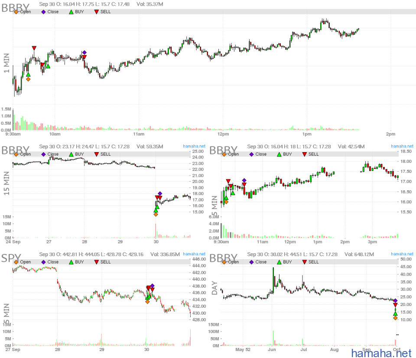The width and height of the screenshot is (416, 358).
Task: Choose the Close legend diamond in the BBBY DAY chart
Action: [x=251, y=262]
